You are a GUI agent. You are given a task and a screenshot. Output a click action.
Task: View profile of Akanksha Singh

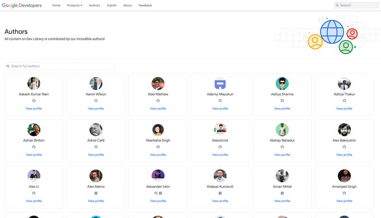(158, 155)
